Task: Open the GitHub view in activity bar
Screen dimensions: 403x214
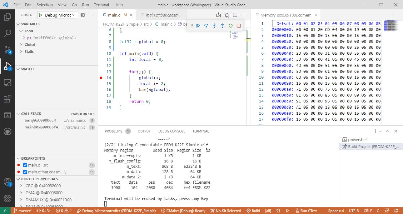Action: [x=7, y=132]
